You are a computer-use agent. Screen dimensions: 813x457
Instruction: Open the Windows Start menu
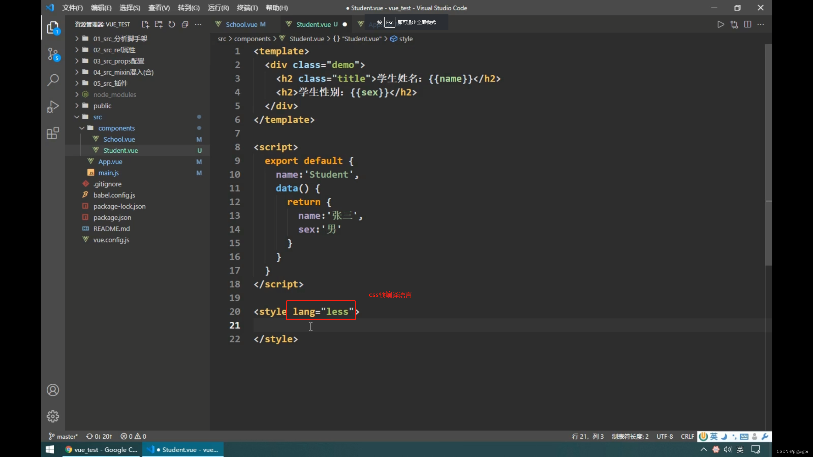tap(50, 449)
